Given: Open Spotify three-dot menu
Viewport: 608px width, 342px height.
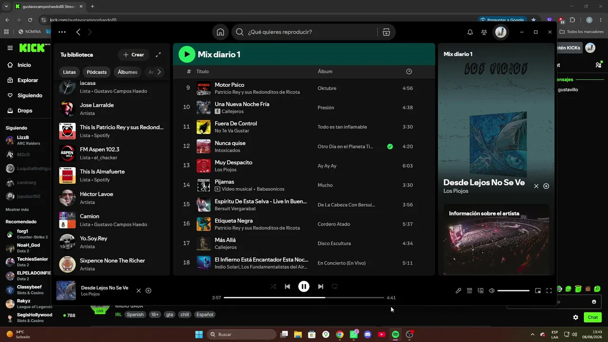Looking at the screenshot, I should (62, 32).
